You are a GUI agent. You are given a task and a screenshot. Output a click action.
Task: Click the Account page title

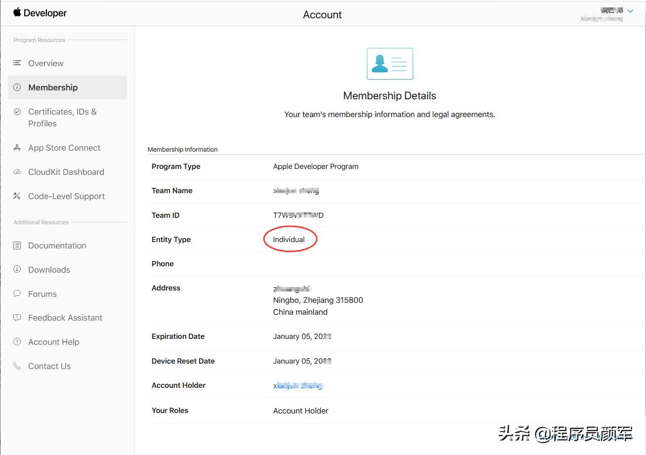[x=322, y=15]
